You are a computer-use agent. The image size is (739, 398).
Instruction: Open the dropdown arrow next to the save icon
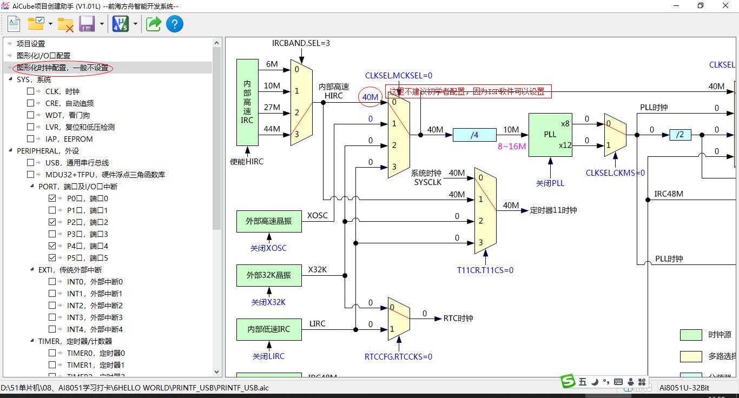(x=102, y=24)
